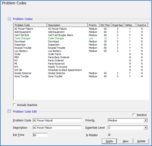The width and height of the screenshot is (152, 146).
Task: Check the Inactive checkbox in edit section
Action: tap(134, 115)
